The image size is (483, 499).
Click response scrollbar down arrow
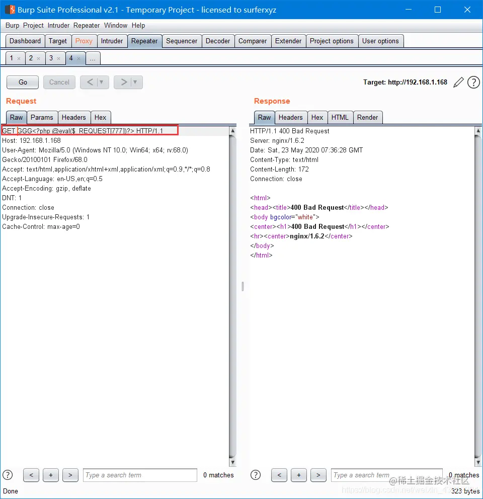click(x=478, y=462)
